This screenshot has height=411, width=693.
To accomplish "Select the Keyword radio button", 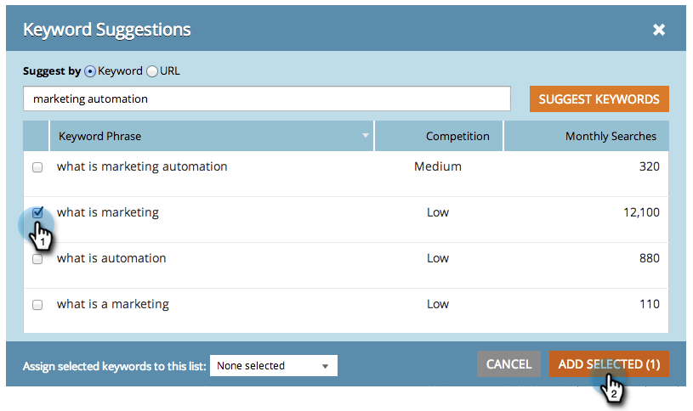I will pyautogui.click(x=90, y=71).
